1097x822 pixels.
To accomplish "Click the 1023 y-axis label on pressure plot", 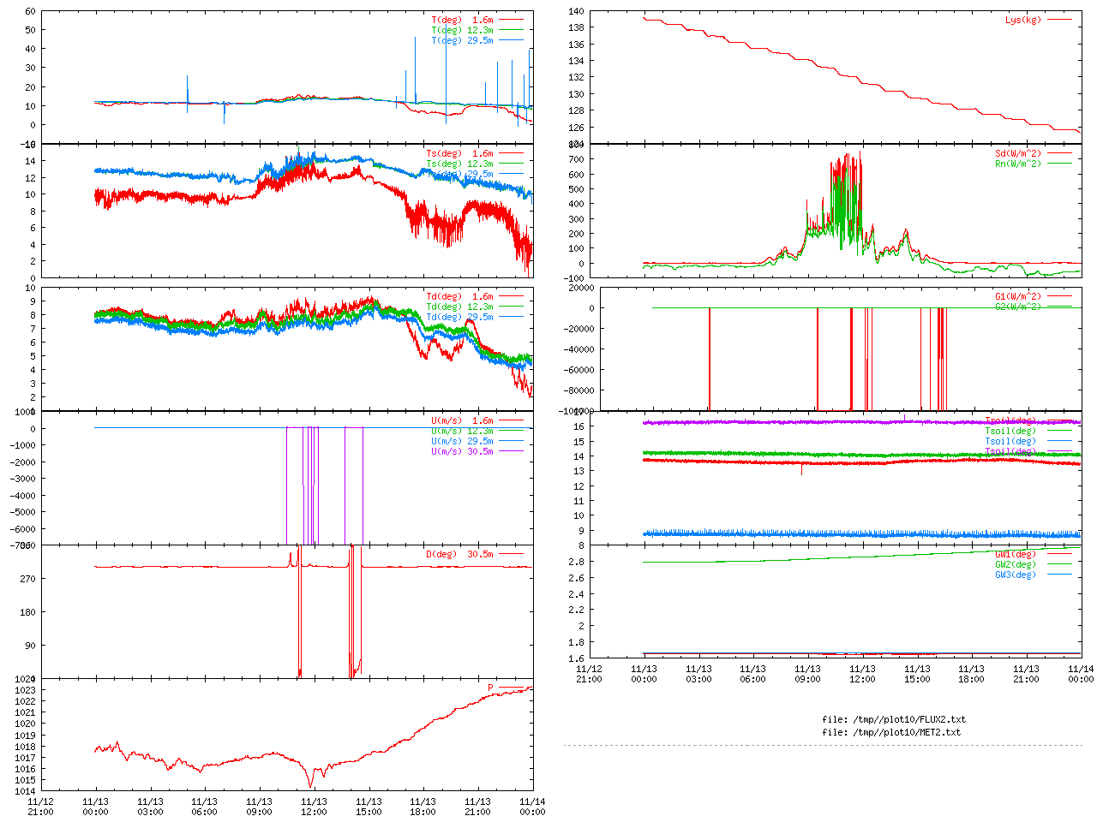I will pyautogui.click(x=25, y=690).
